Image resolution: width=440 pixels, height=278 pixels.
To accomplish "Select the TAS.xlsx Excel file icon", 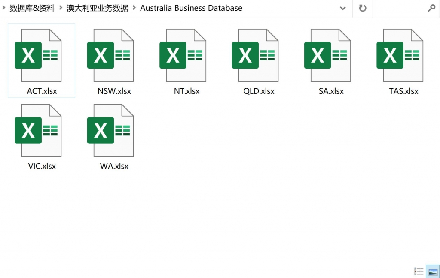I will point(400,55).
